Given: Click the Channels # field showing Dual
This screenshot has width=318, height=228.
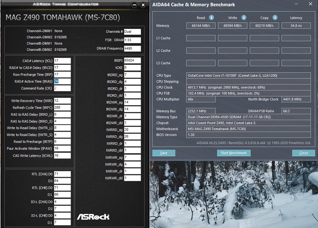Looking at the screenshot, I should click(x=132, y=32).
